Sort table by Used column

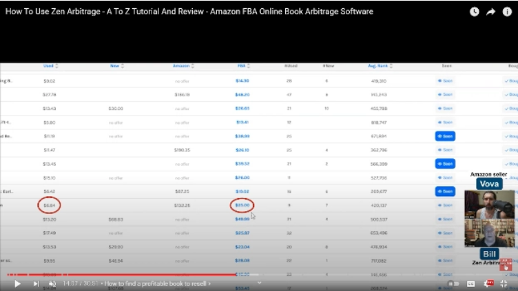[50, 66]
